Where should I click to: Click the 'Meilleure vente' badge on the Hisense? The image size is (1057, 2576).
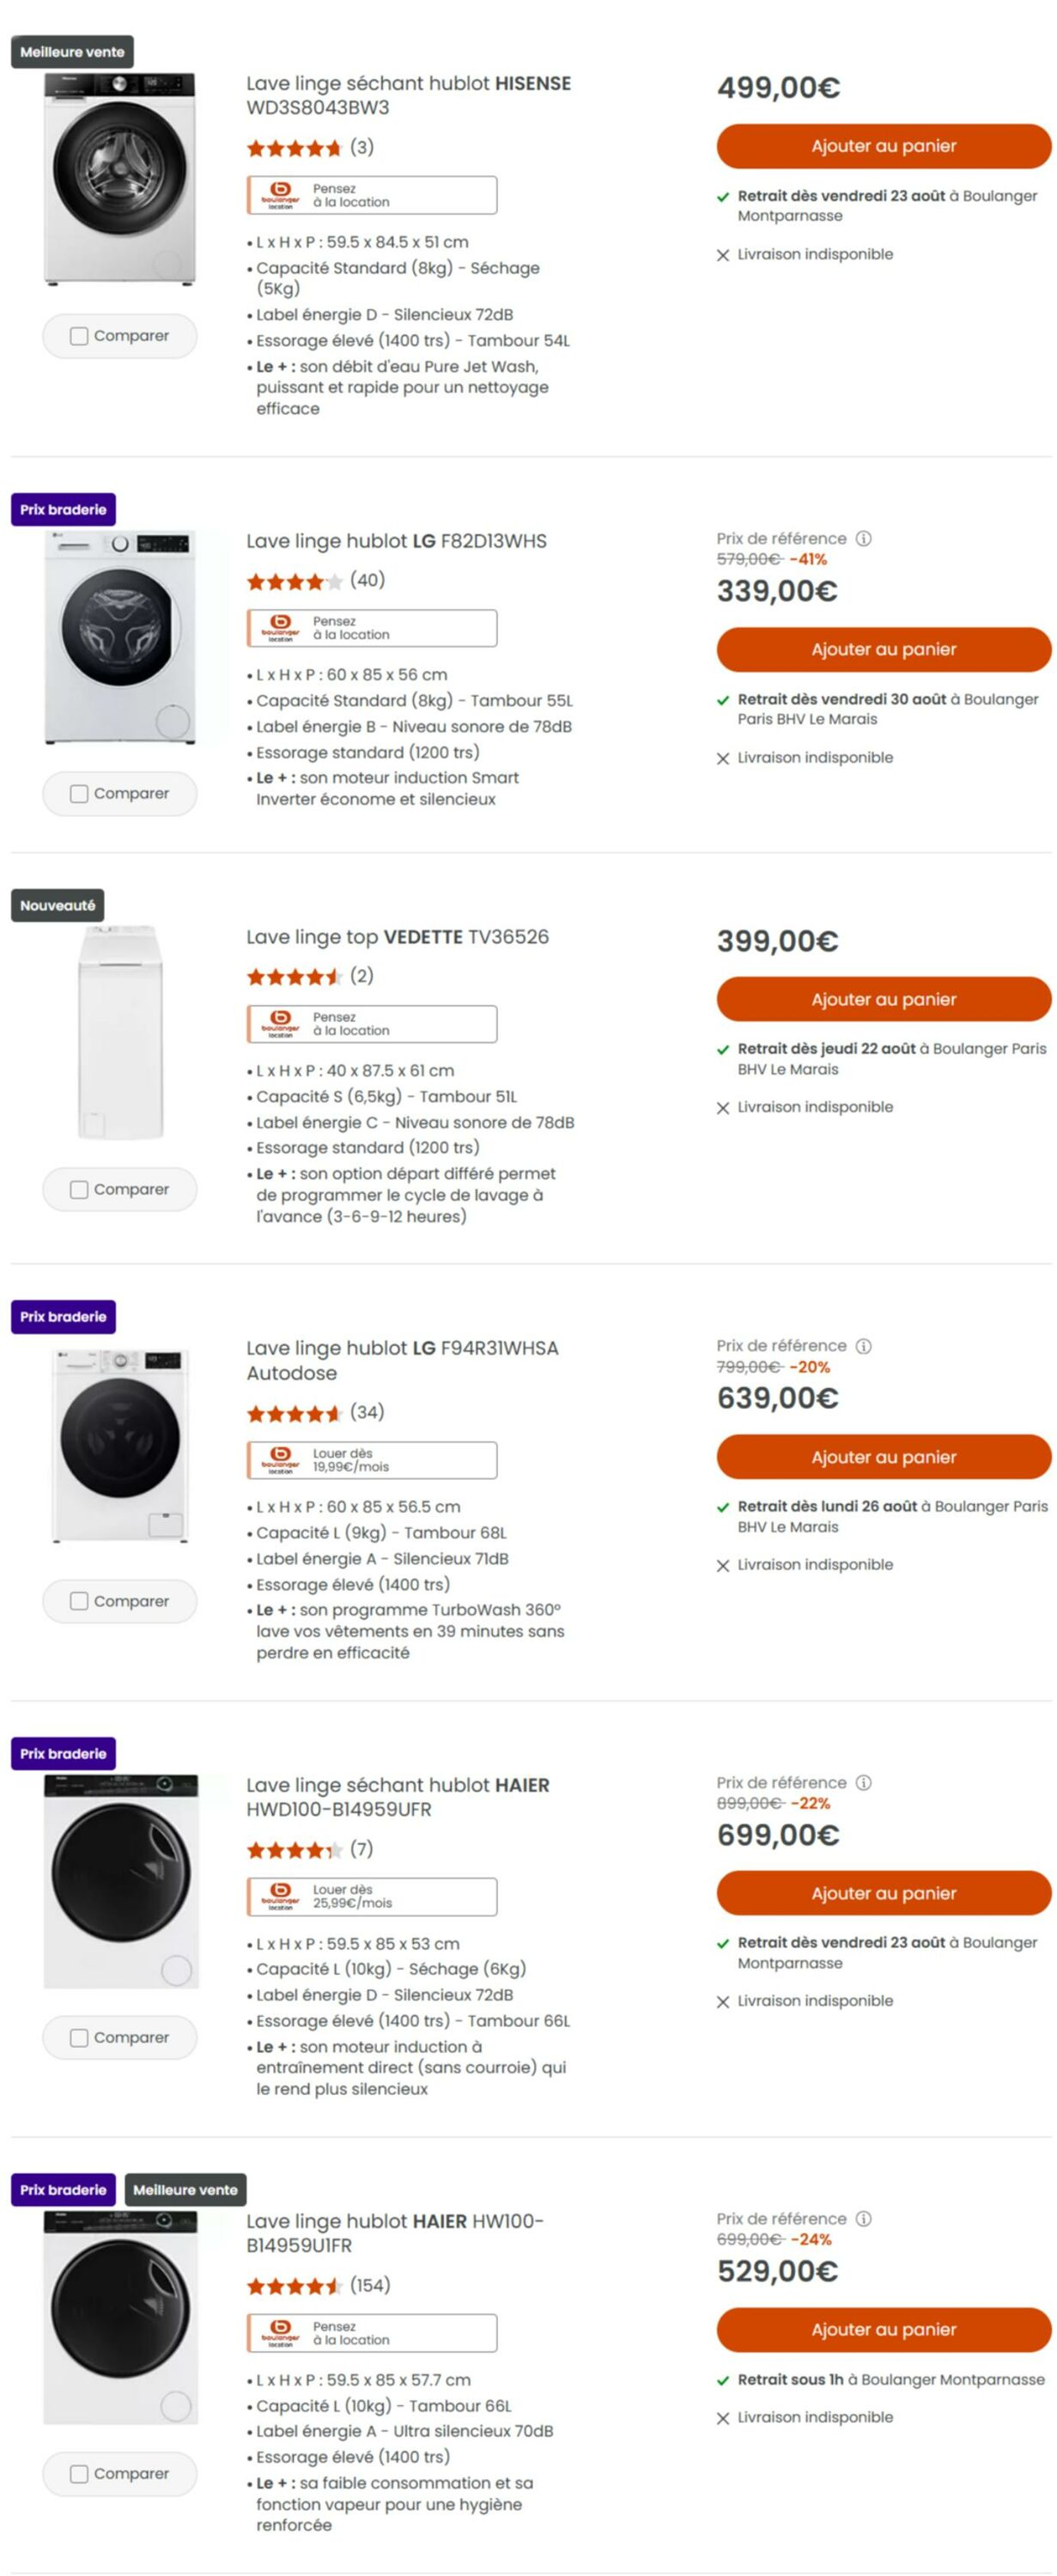[70, 52]
